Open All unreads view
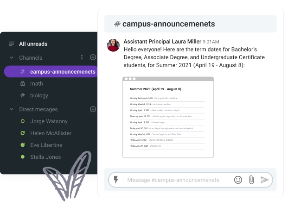The image size is (294, 206). pos(33,44)
